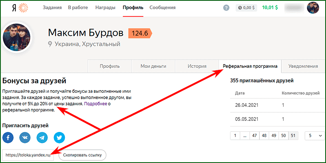
Task: Click the Скопировать ссылку button
Action: [x=82, y=155]
